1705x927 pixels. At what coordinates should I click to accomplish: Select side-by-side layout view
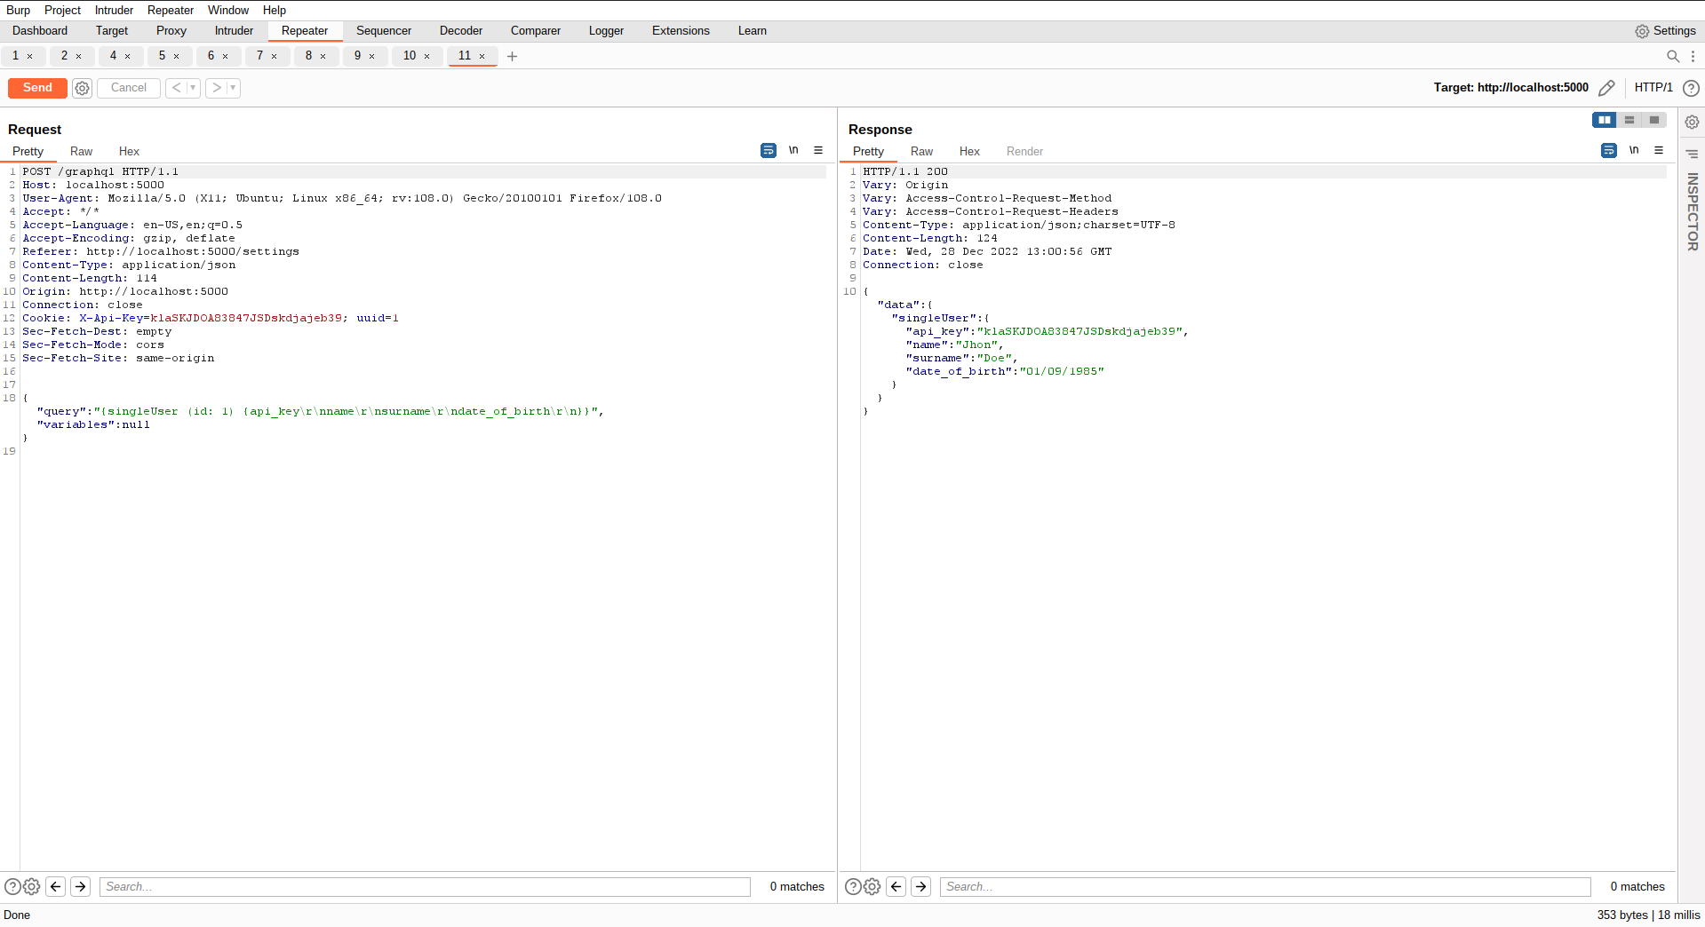click(x=1605, y=120)
